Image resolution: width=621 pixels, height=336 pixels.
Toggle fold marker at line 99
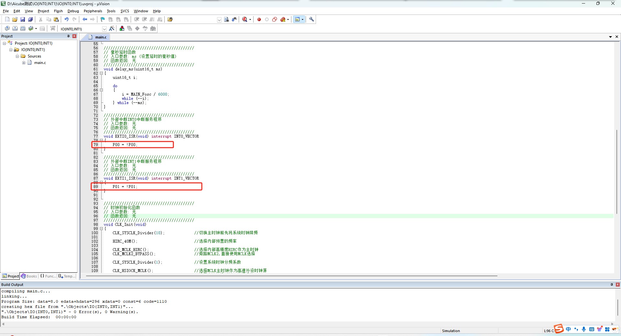point(101,229)
